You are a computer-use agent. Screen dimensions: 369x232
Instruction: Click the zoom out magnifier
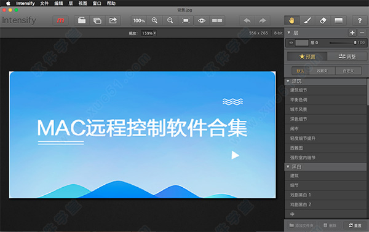170,21
